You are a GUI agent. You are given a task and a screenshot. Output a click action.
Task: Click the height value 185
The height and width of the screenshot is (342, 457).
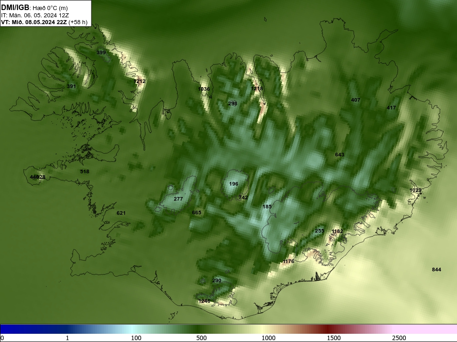tap(267, 207)
